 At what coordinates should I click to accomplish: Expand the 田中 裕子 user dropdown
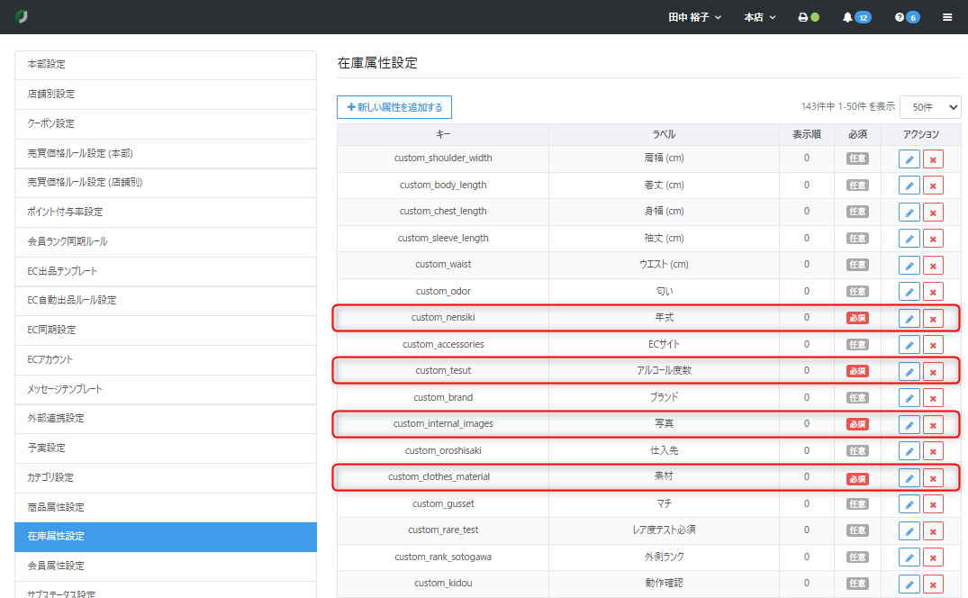(x=694, y=17)
